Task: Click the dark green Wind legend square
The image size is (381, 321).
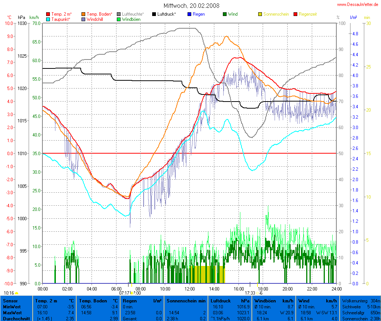Action: coord(225,14)
